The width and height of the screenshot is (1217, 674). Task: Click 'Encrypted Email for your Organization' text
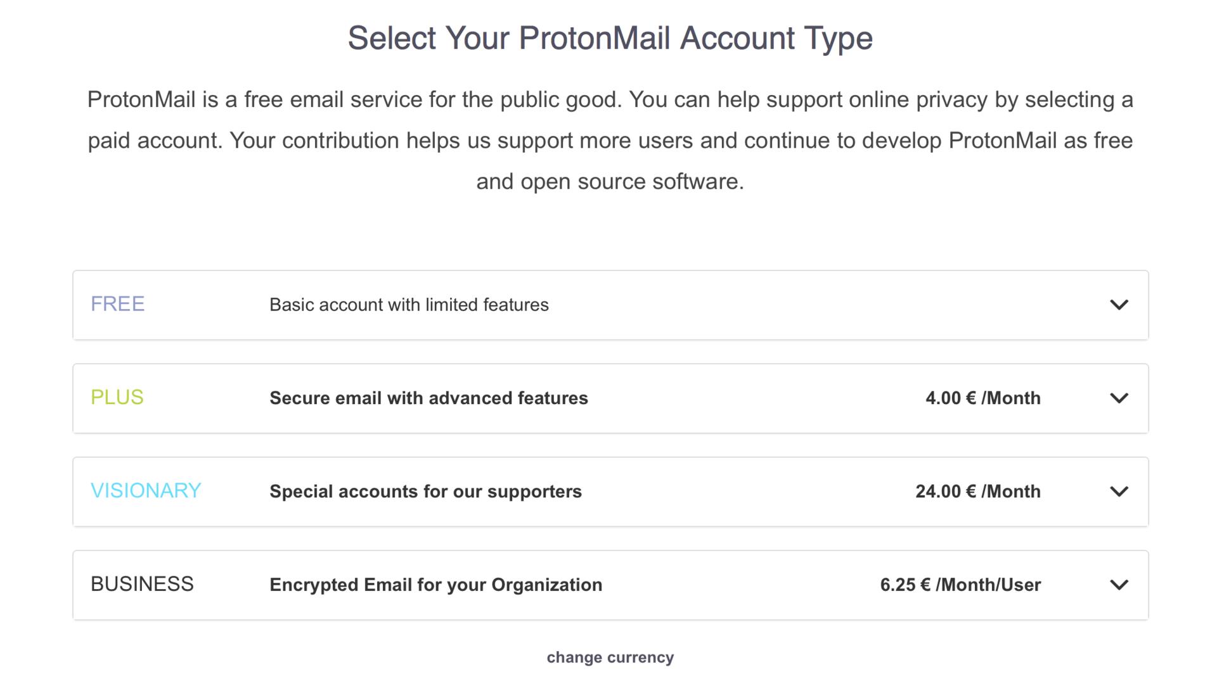pos(435,585)
